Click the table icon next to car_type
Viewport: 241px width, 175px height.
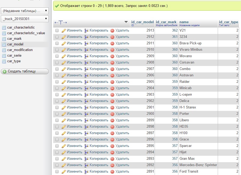click(x=4, y=61)
